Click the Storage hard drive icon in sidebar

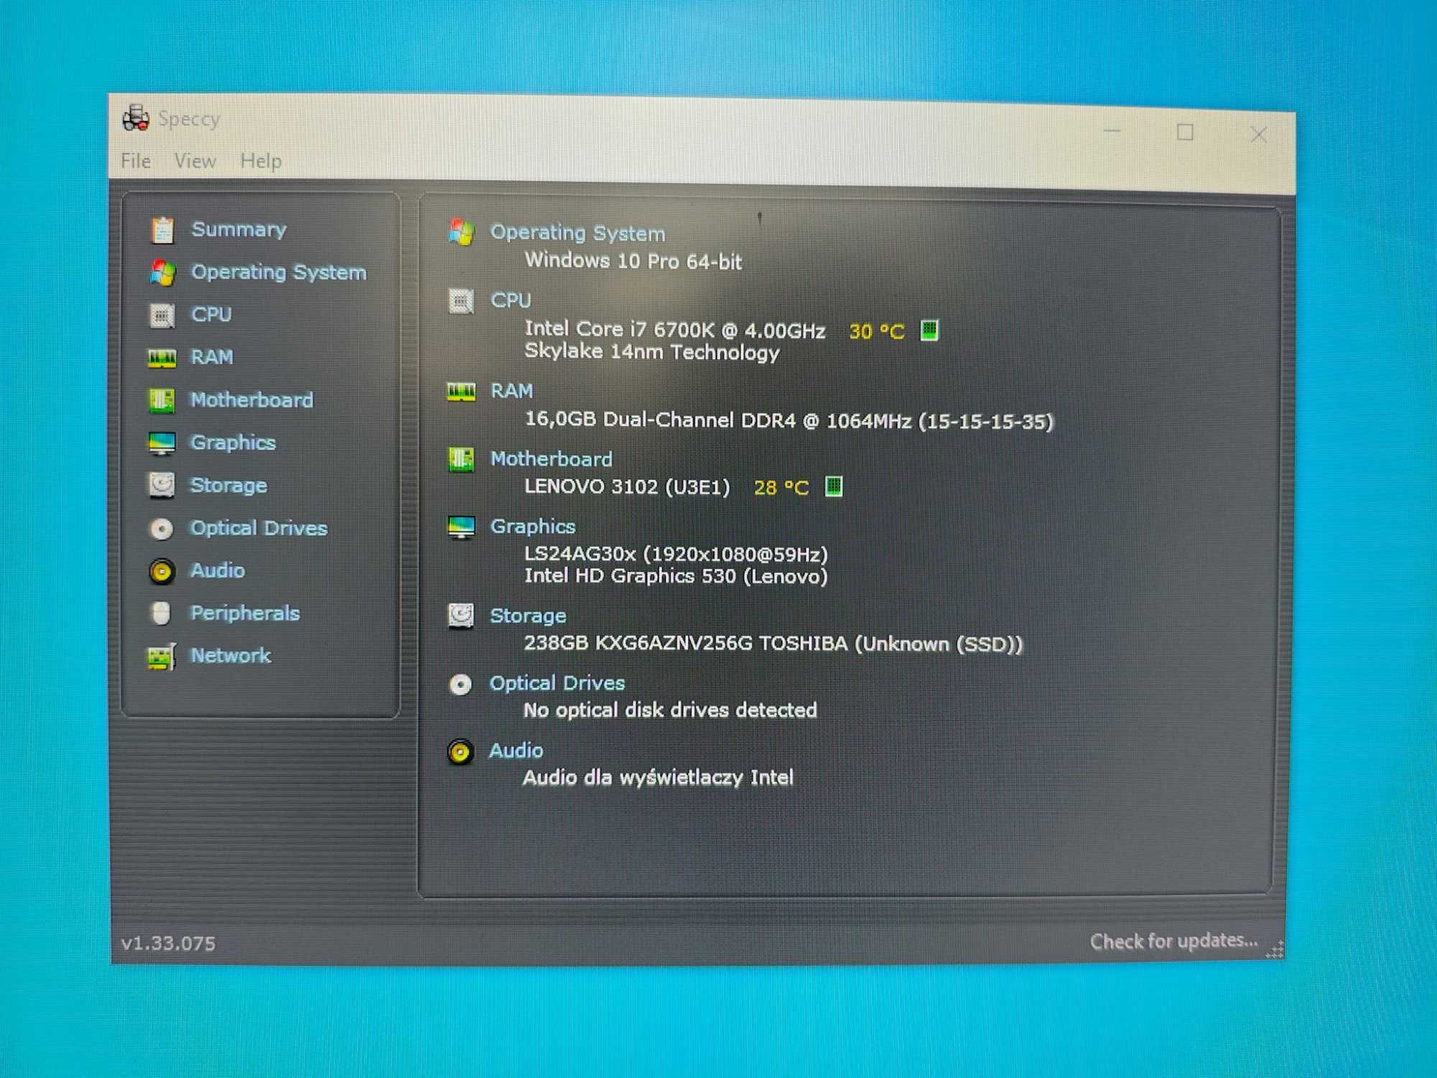[x=162, y=486]
